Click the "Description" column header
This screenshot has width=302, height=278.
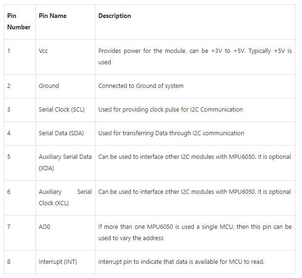tap(114, 16)
